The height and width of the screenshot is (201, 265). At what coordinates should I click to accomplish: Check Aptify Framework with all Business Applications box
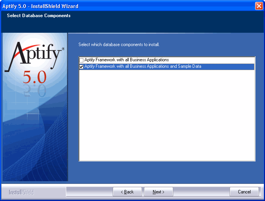coord(81,60)
